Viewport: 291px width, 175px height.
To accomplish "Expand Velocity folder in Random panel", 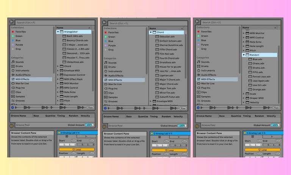I will [x=244, y=102].
